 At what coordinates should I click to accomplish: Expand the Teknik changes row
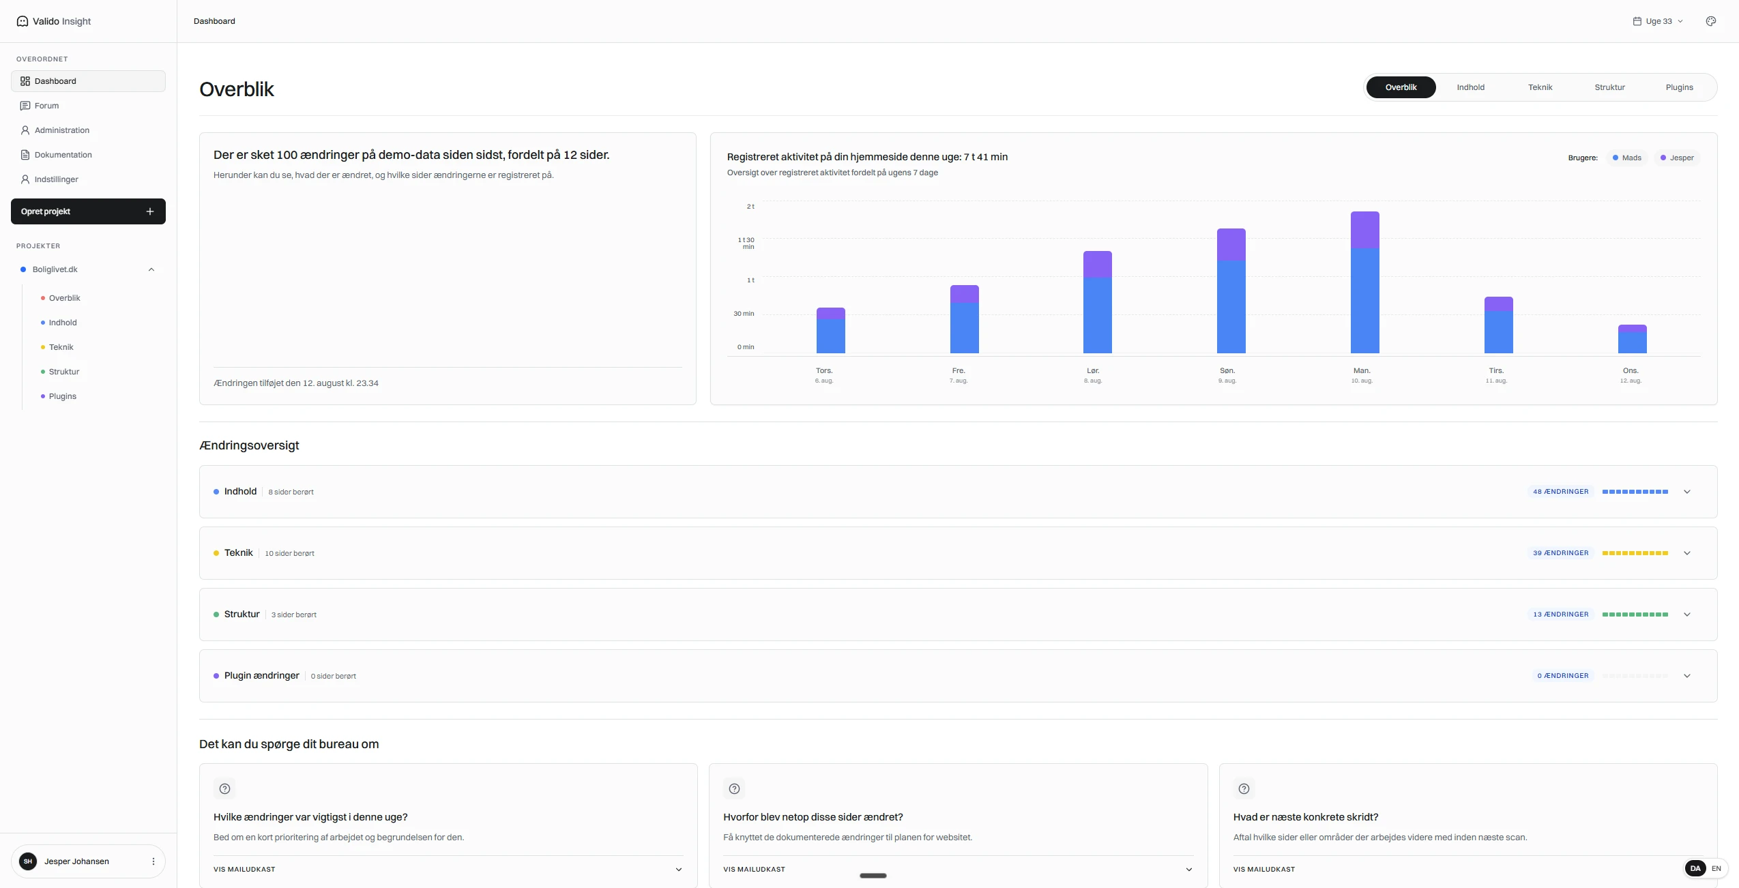pyautogui.click(x=1686, y=553)
